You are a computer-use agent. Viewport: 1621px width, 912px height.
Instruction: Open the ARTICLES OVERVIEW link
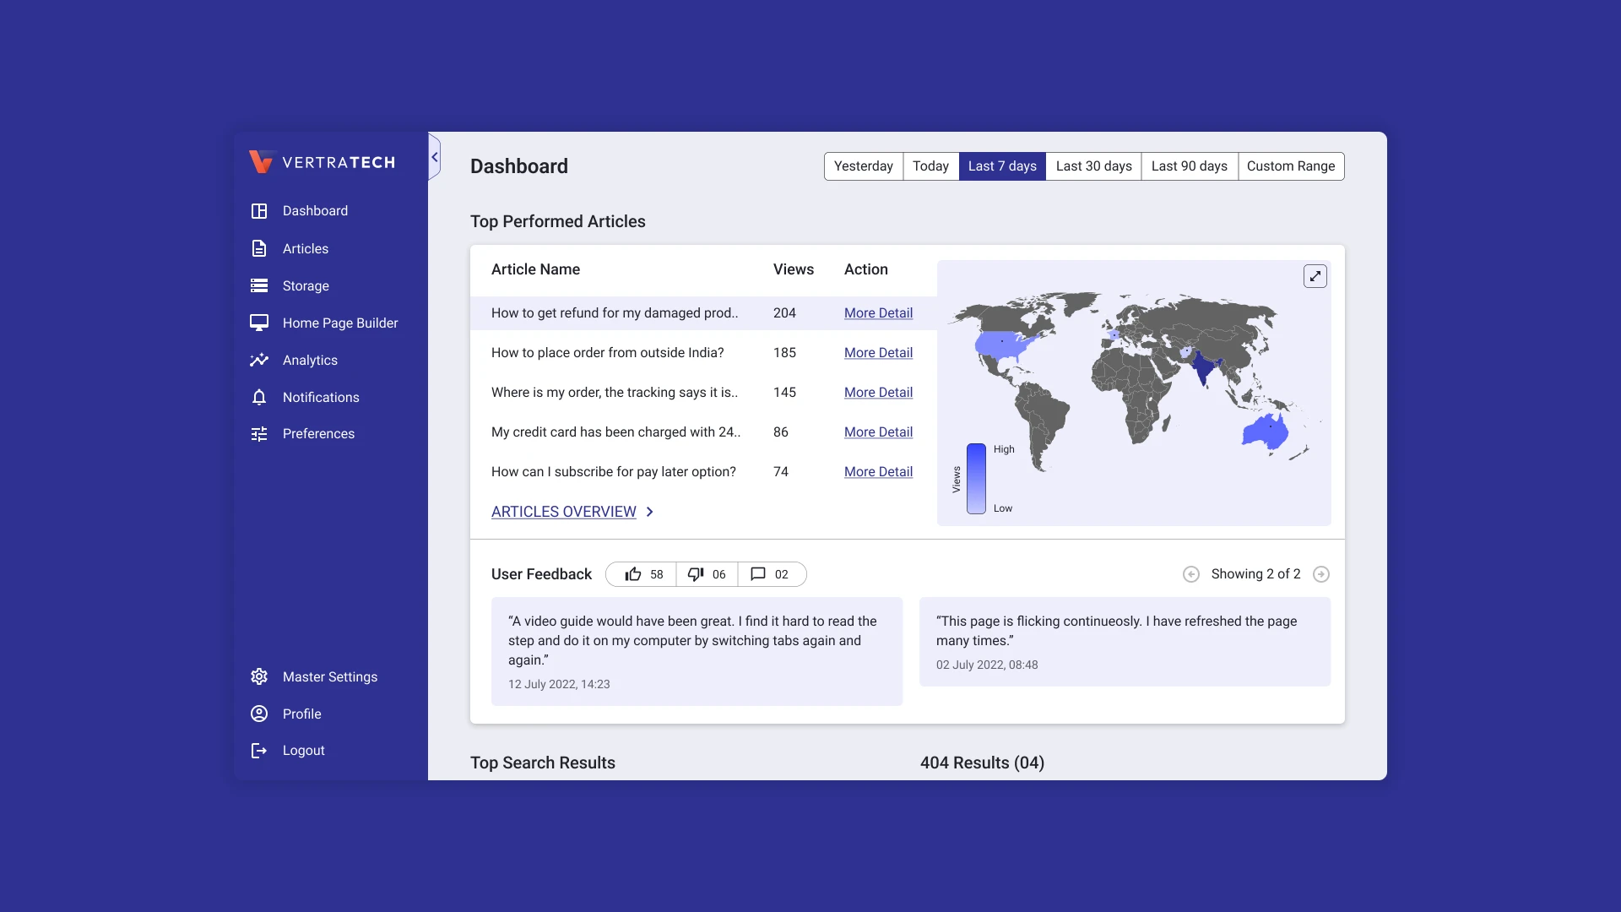point(564,512)
